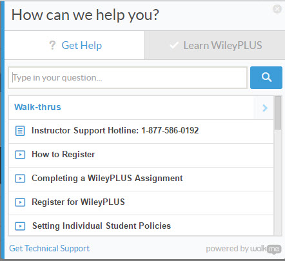Click the checkmark icon on Learn WileyPLUS tab

coord(174,45)
